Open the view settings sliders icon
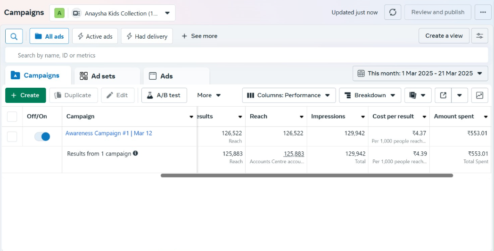This screenshot has height=251, width=494. (x=480, y=36)
